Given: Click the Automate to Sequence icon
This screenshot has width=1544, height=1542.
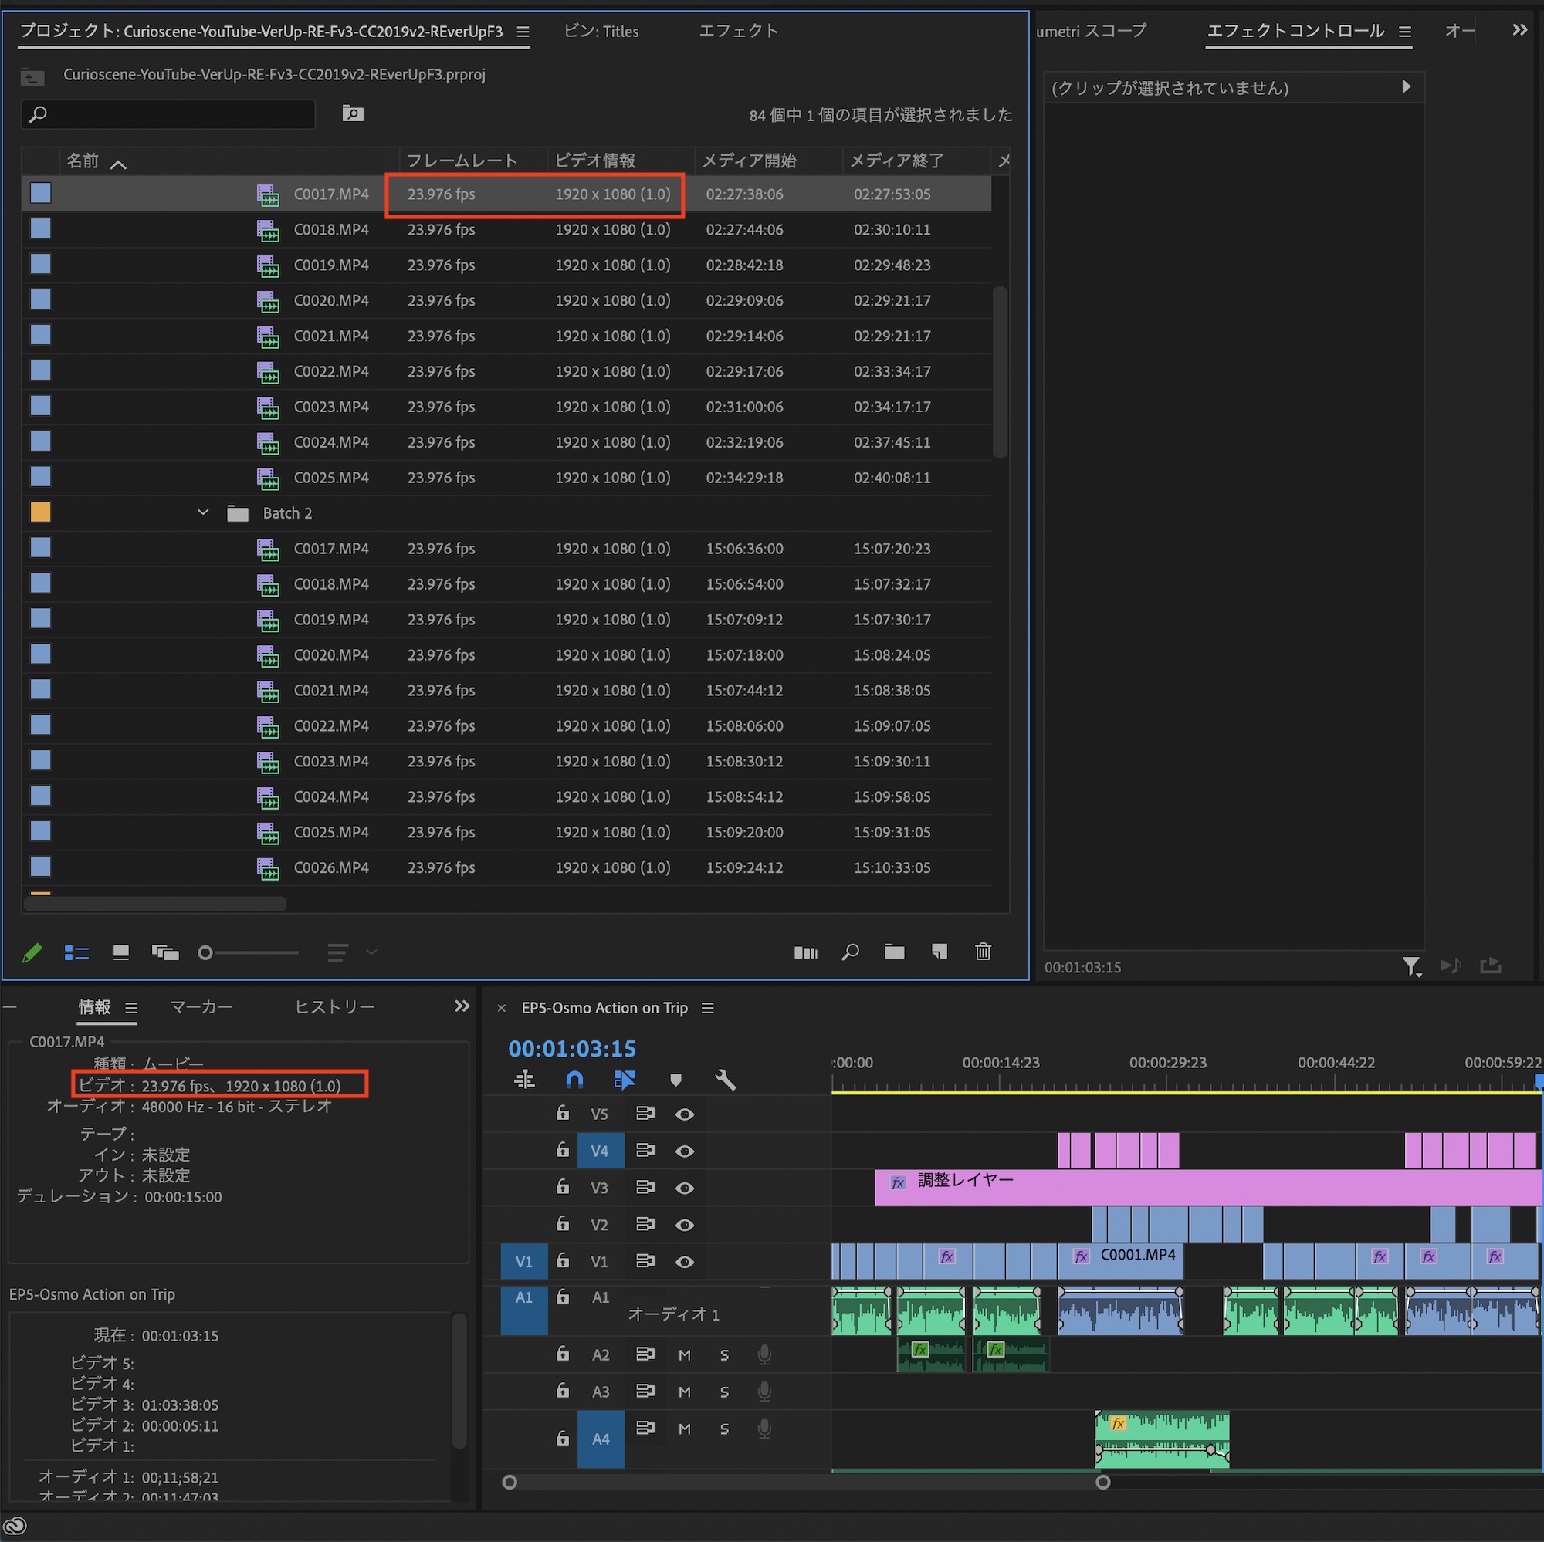Looking at the screenshot, I should point(804,952).
